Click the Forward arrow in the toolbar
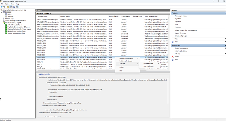The image size is (226, 121). coord(4,7)
